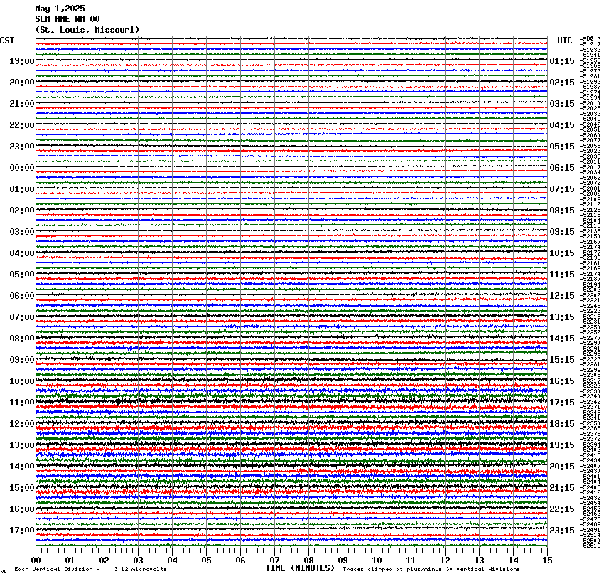Viewport: 604px width, 579px height.
Task: Click the 06:15 UTC time label
Action: tap(562, 168)
